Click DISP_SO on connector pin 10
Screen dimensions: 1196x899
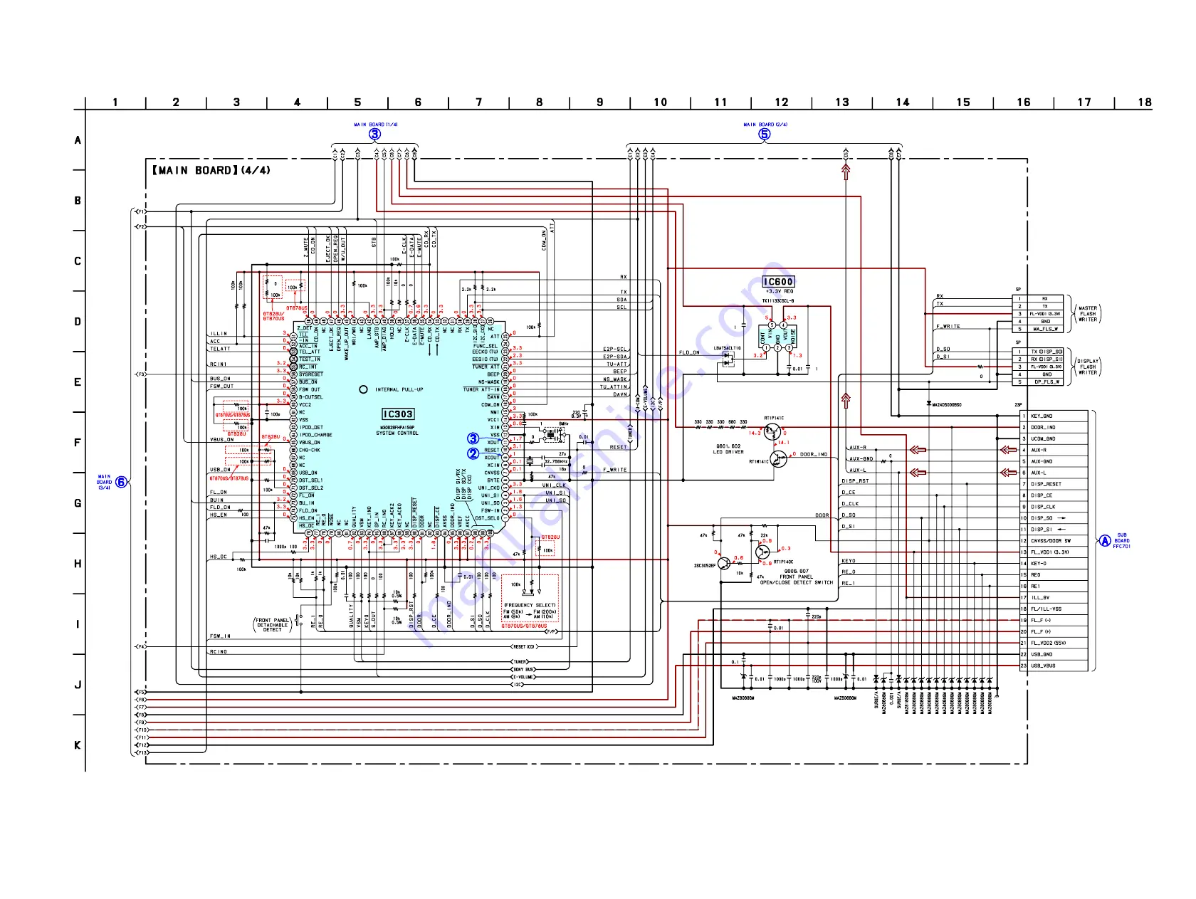pyautogui.click(x=1042, y=518)
